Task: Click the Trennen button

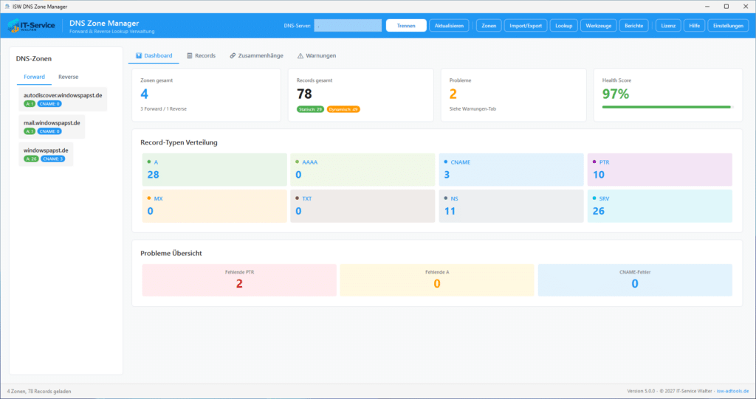Action: tap(406, 26)
